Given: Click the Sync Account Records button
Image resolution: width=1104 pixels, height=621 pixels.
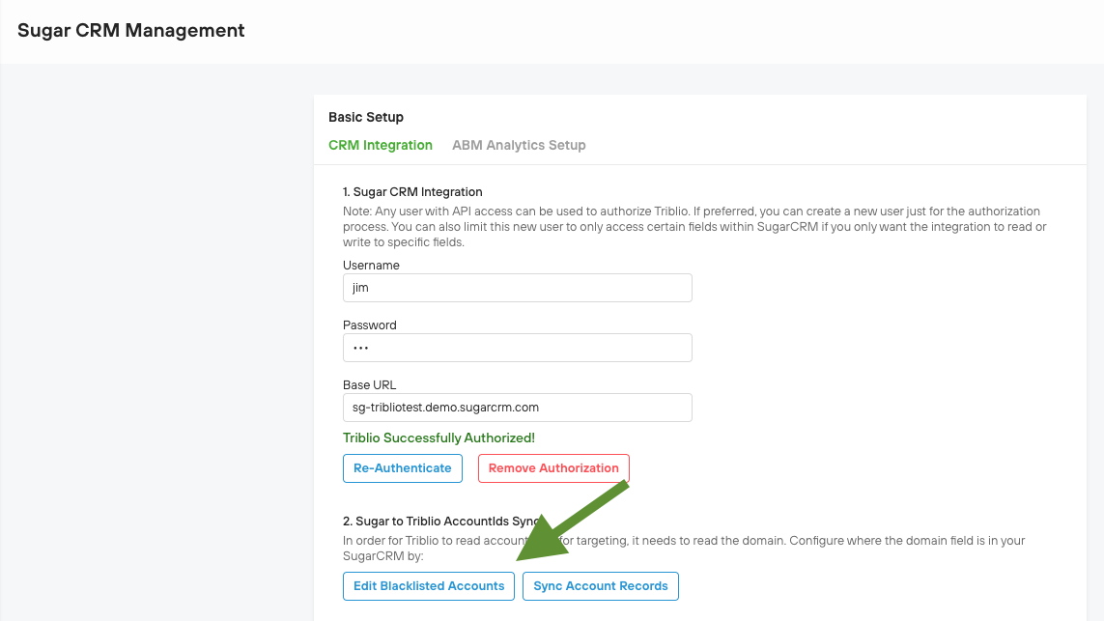Looking at the screenshot, I should pyautogui.click(x=601, y=586).
